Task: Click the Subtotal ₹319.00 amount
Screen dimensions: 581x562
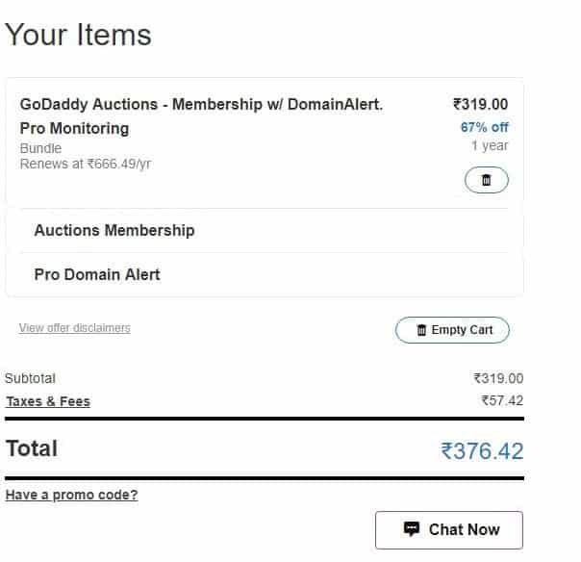Action: 498,378
